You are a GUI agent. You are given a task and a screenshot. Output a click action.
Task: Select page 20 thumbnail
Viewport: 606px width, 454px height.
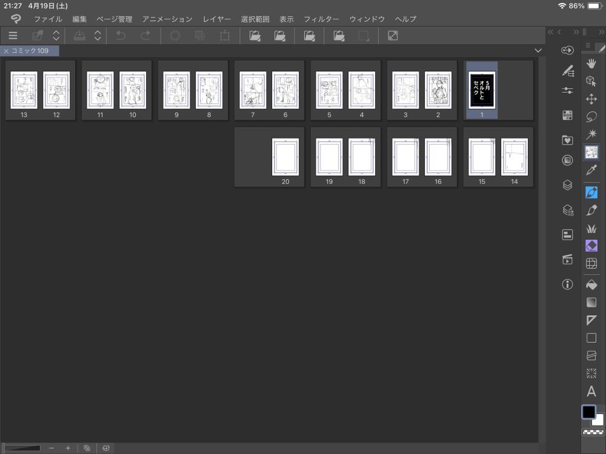pyautogui.click(x=285, y=157)
